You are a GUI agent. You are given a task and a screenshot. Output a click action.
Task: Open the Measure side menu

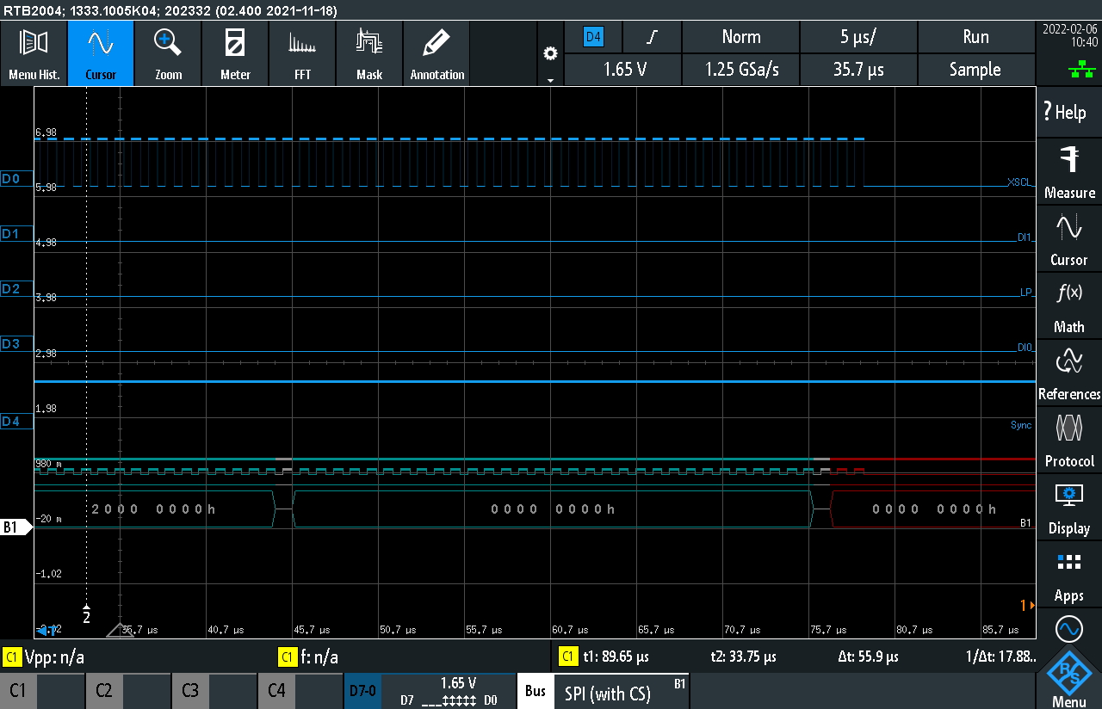click(x=1068, y=172)
